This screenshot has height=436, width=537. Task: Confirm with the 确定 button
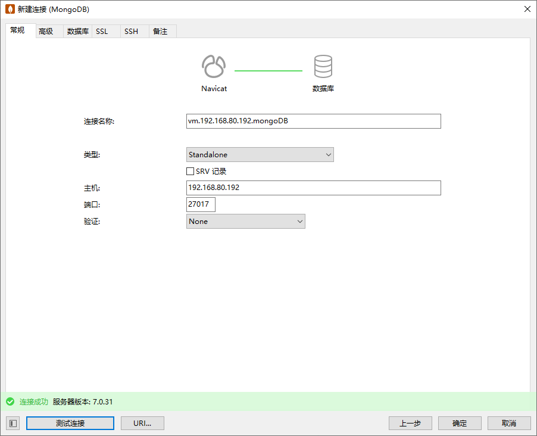(x=460, y=423)
